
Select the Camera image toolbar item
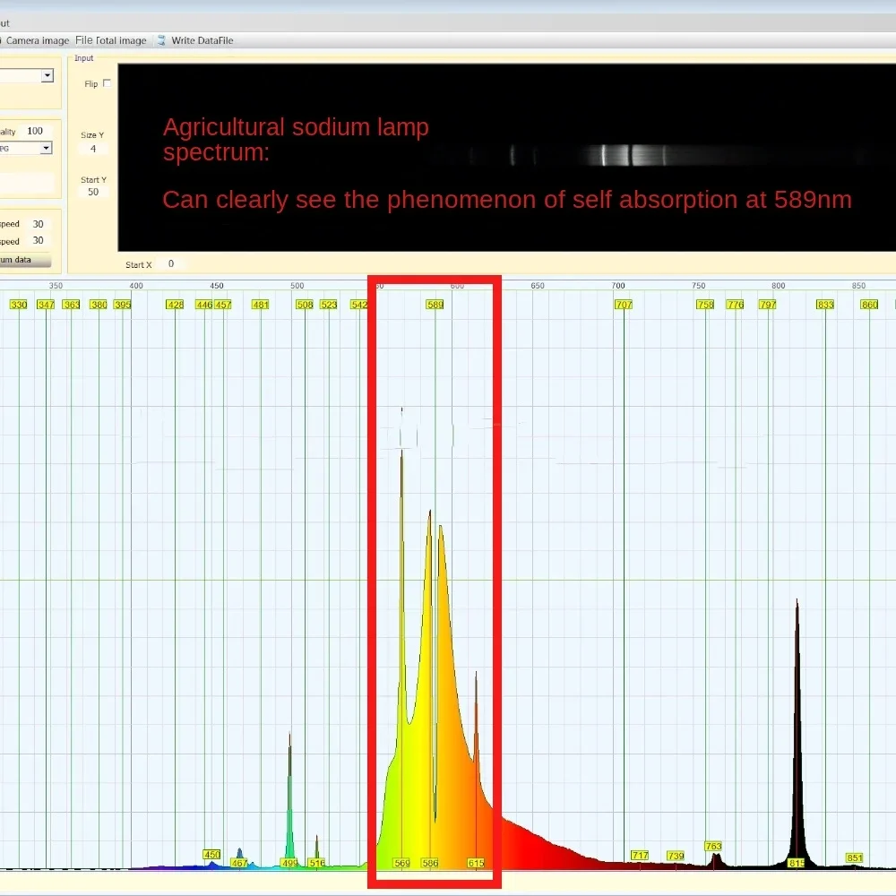coord(36,40)
